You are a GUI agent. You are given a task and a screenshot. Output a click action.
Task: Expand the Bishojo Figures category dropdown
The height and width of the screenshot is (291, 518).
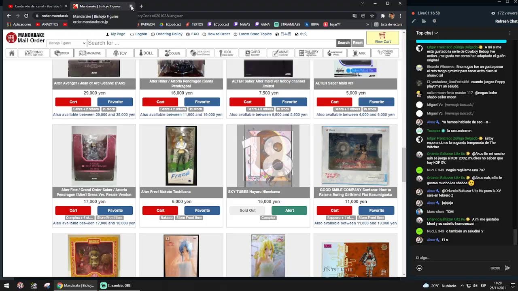click(67, 43)
